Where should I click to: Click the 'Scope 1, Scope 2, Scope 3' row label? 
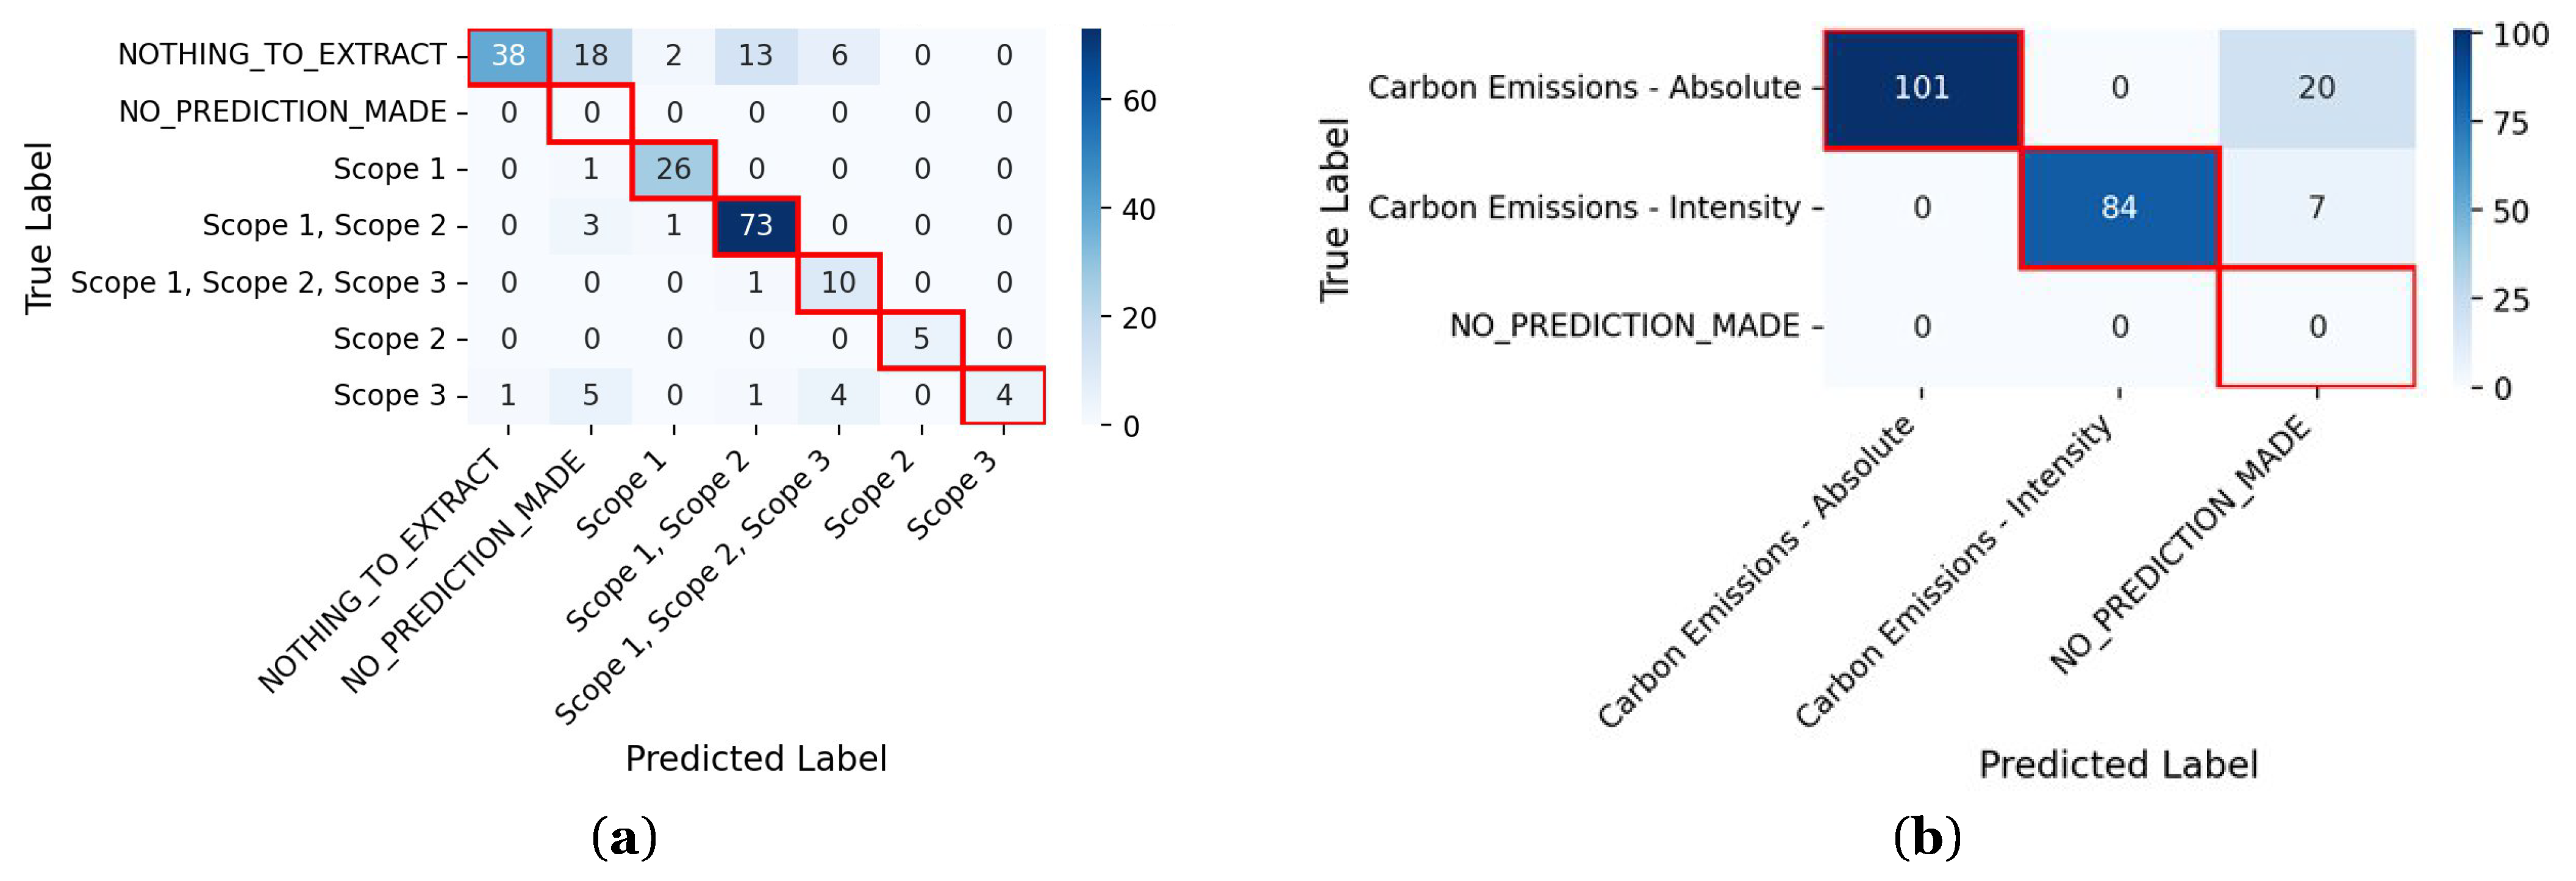pyautogui.click(x=258, y=283)
